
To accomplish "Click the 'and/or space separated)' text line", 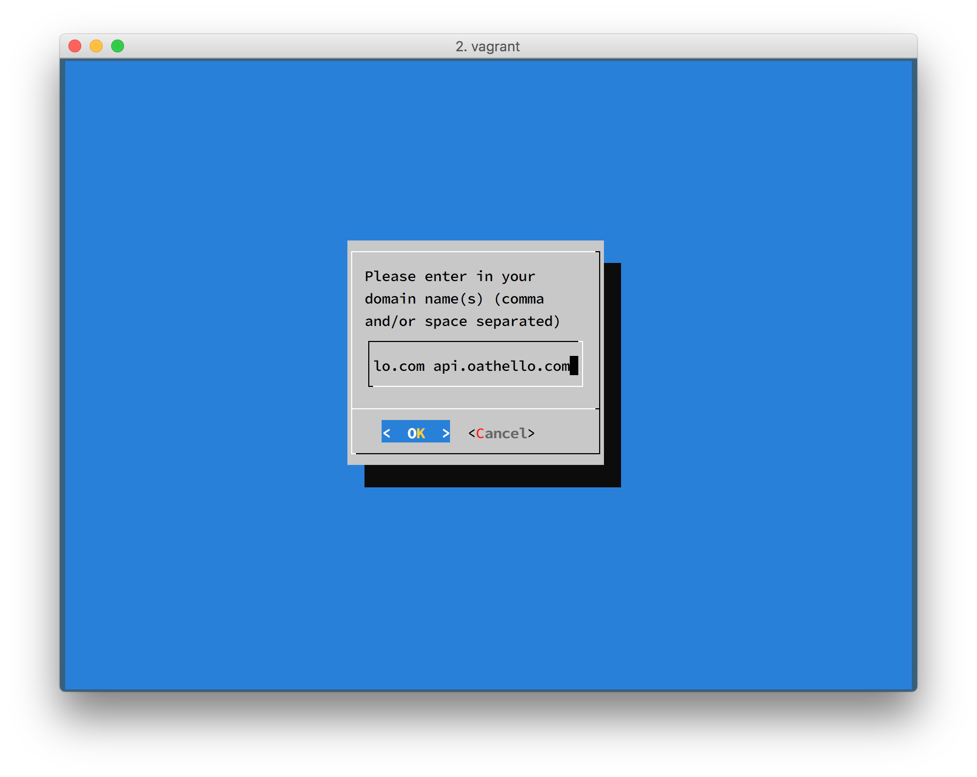I will [462, 321].
